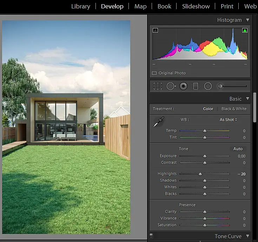
Task: Go to the Map module
Action: point(140,6)
